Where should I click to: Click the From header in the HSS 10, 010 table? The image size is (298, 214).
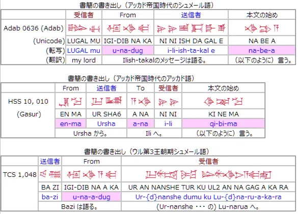(70, 88)
